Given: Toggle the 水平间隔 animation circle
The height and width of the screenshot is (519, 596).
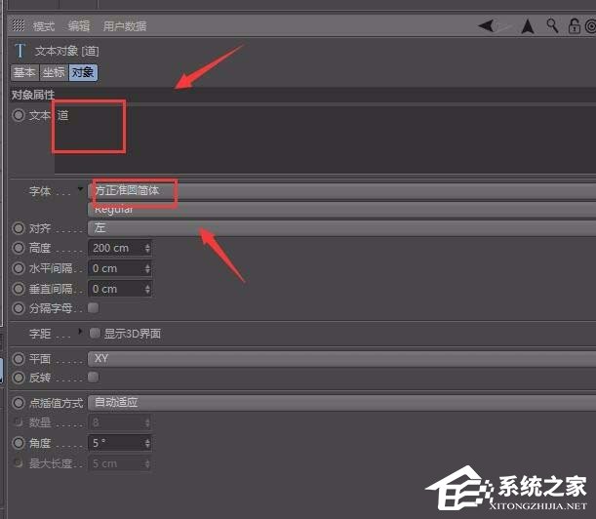Looking at the screenshot, I should coord(19,268).
